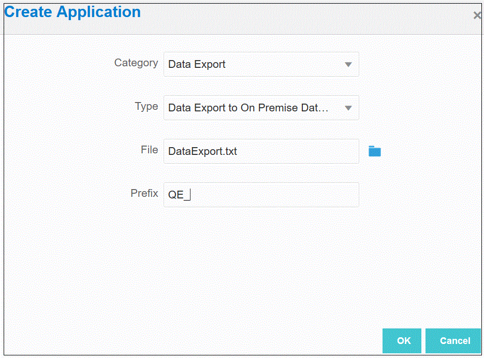
Task: Place cursor in the Prefix field
Action: 274,195
